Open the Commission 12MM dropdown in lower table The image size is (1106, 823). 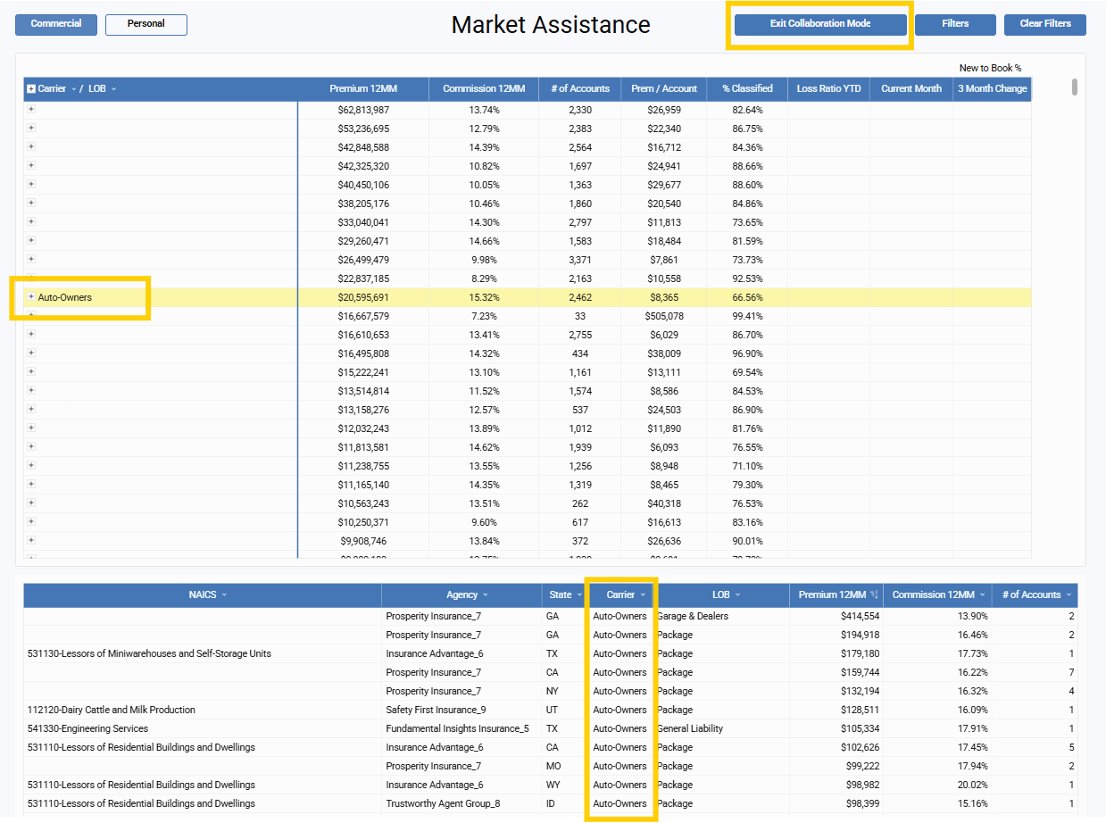981,595
